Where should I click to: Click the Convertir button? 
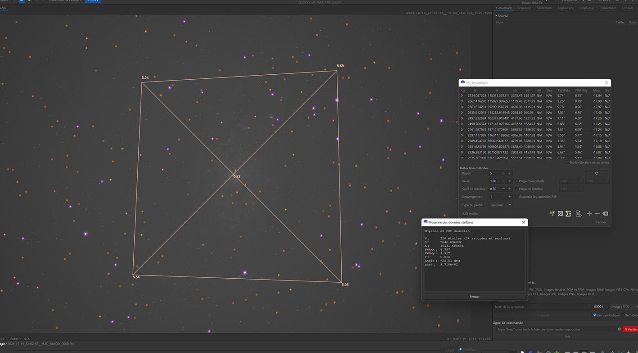tap(543, 315)
